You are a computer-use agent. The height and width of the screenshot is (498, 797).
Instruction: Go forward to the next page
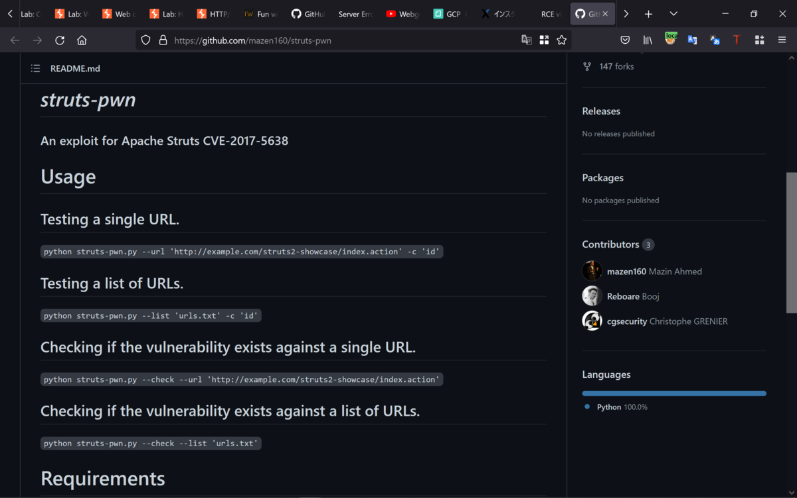(x=37, y=40)
